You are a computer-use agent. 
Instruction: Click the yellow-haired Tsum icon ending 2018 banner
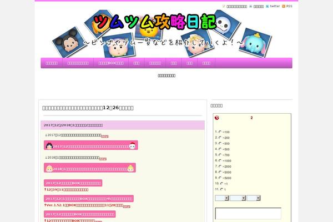coord(130,168)
